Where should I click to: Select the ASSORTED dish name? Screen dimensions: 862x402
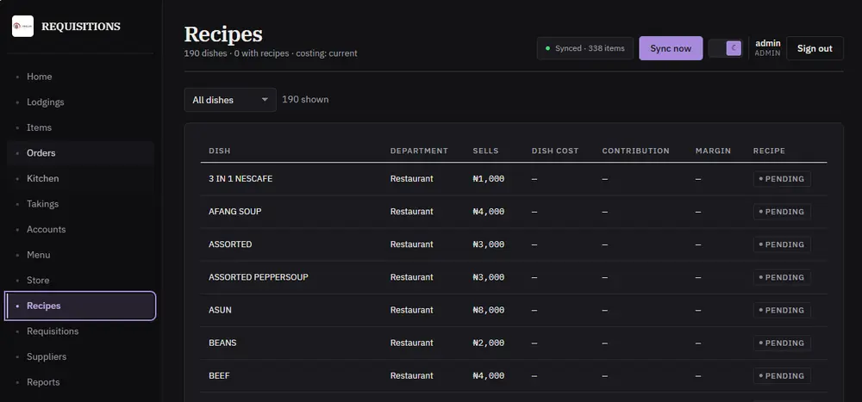click(x=230, y=244)
